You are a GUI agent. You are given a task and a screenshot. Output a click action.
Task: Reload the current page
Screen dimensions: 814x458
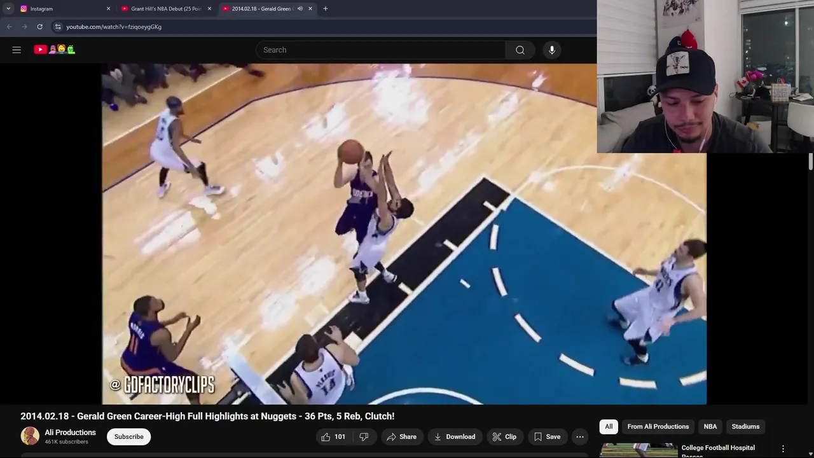click(x=39, y=27)
